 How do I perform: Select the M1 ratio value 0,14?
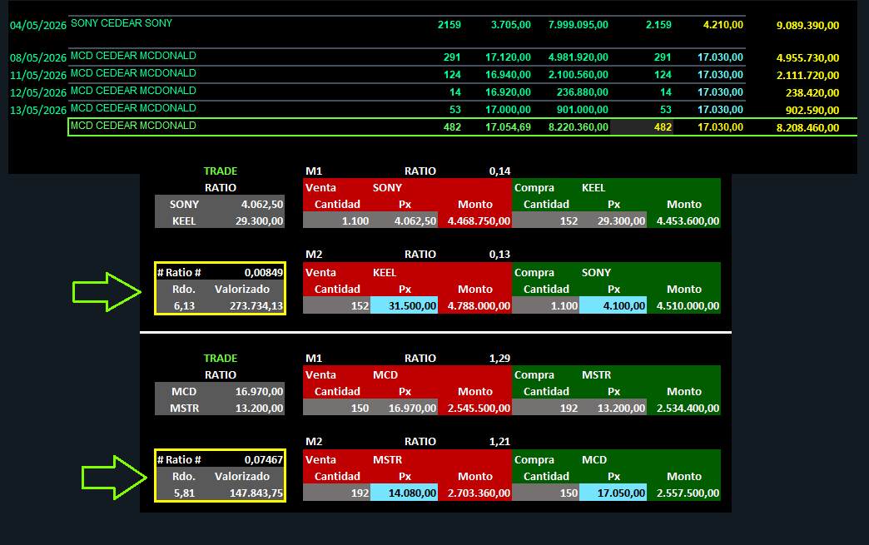499,171
